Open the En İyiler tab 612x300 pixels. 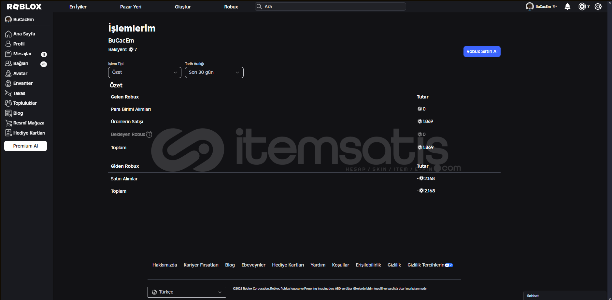pyautogui.click(x=78, y=7)
